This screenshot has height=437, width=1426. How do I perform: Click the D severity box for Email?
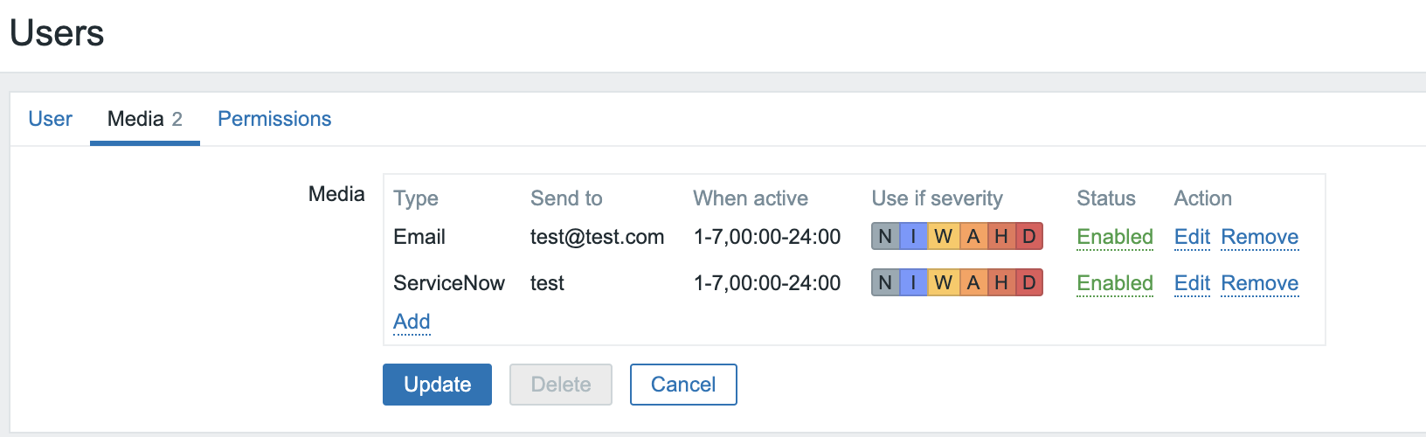(1029, 237)
